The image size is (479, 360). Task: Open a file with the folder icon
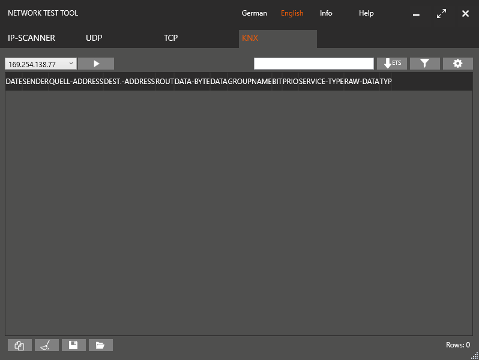[100, 345]
